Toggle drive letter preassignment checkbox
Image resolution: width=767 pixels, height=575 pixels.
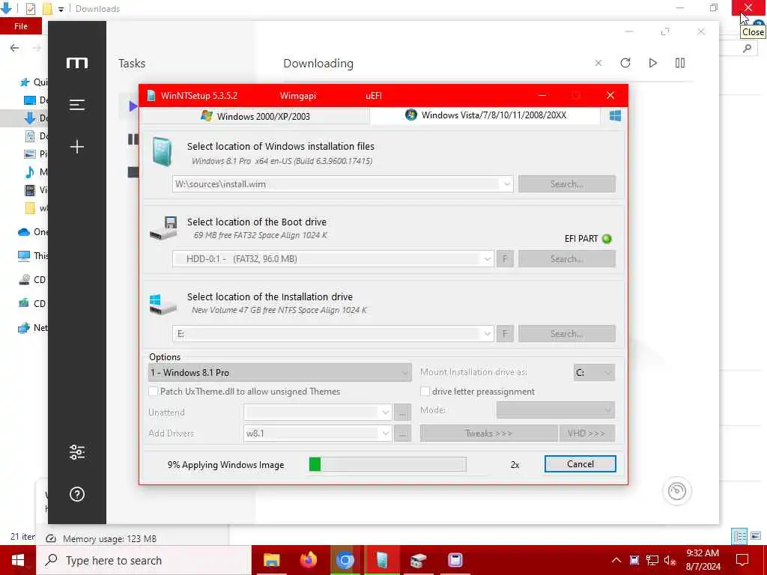tap(425, 392)
